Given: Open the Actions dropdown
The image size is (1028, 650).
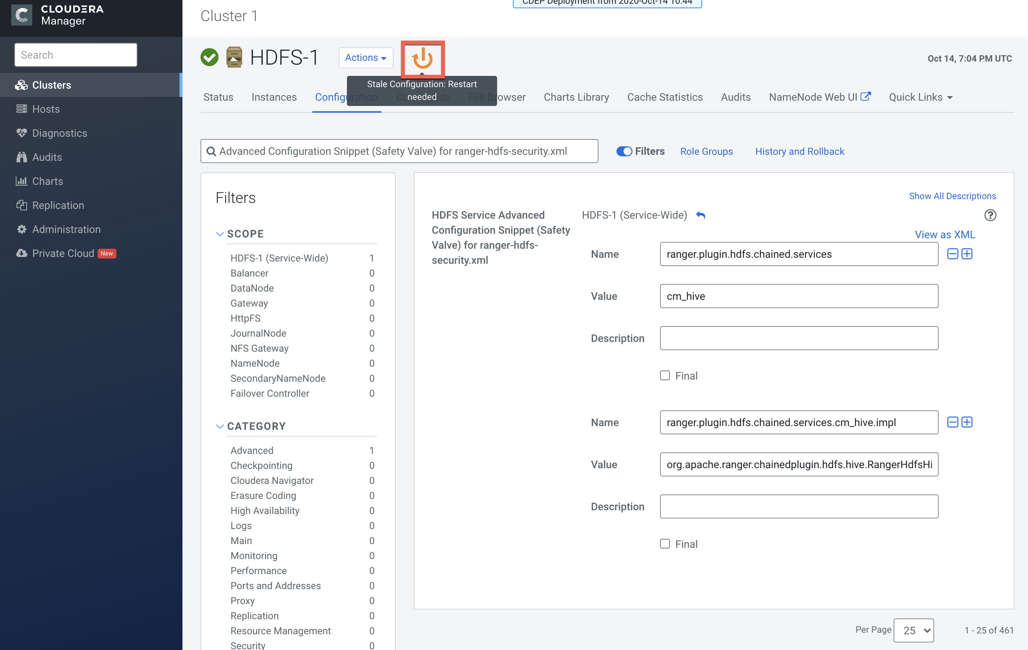Looking at the screenshot, I should coord(365,58).
